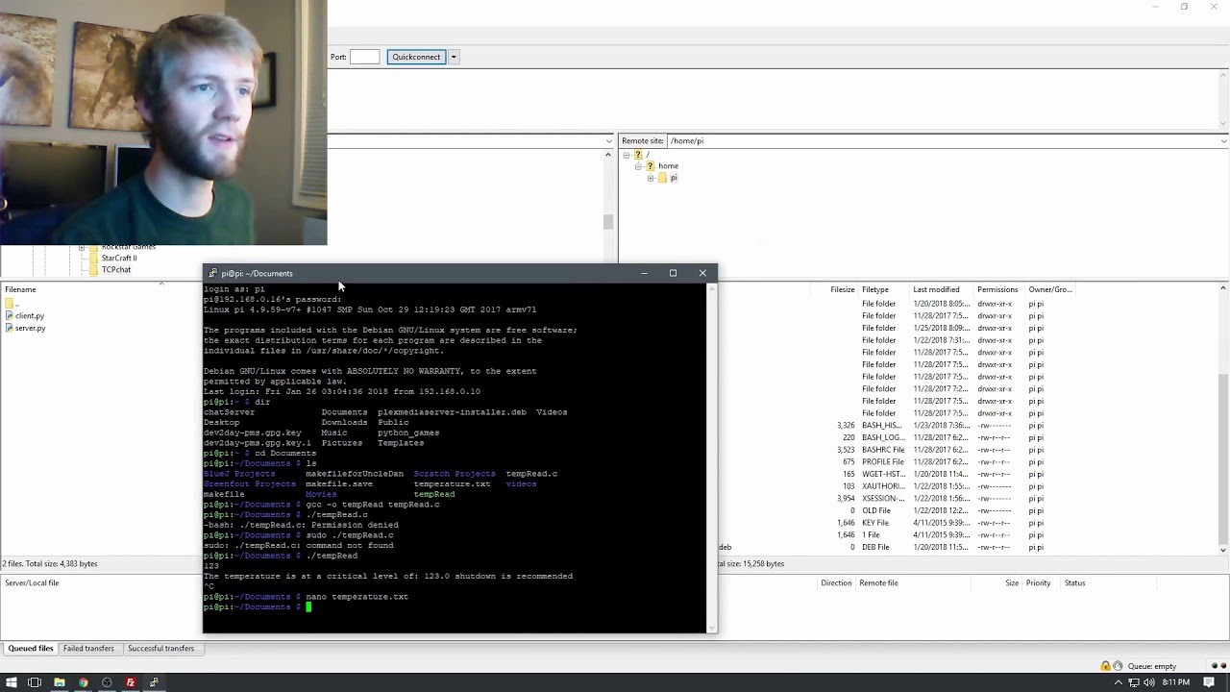
Task: Expand the 'Rockstar Games' tree node
Action: pos(82,248)
